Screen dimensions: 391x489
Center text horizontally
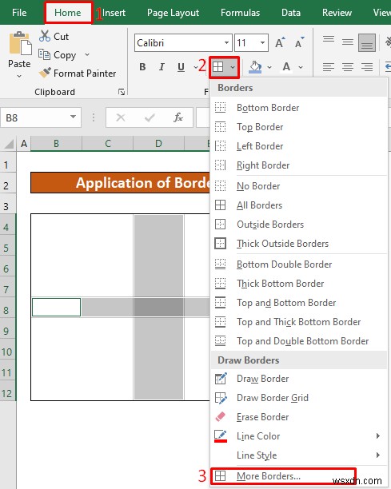[x=348, y=67]
